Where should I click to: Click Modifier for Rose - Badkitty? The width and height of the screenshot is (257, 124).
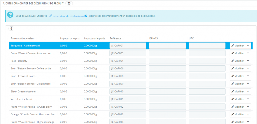(238, 61)
